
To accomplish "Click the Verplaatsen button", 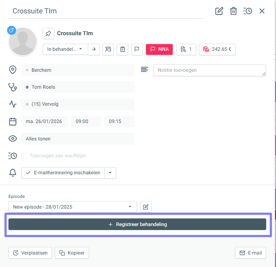I will point(30,253).
